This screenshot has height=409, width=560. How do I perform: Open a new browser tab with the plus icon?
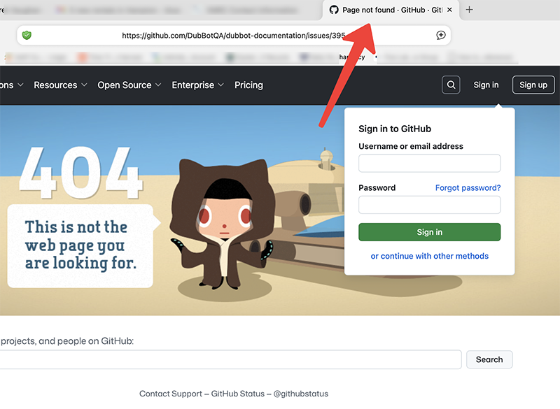[469, 10]
